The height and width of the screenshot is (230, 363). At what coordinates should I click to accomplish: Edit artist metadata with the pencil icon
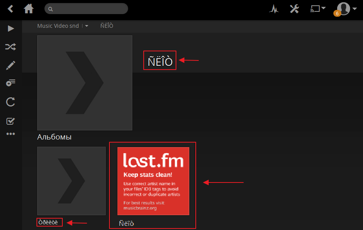point(11,65)
